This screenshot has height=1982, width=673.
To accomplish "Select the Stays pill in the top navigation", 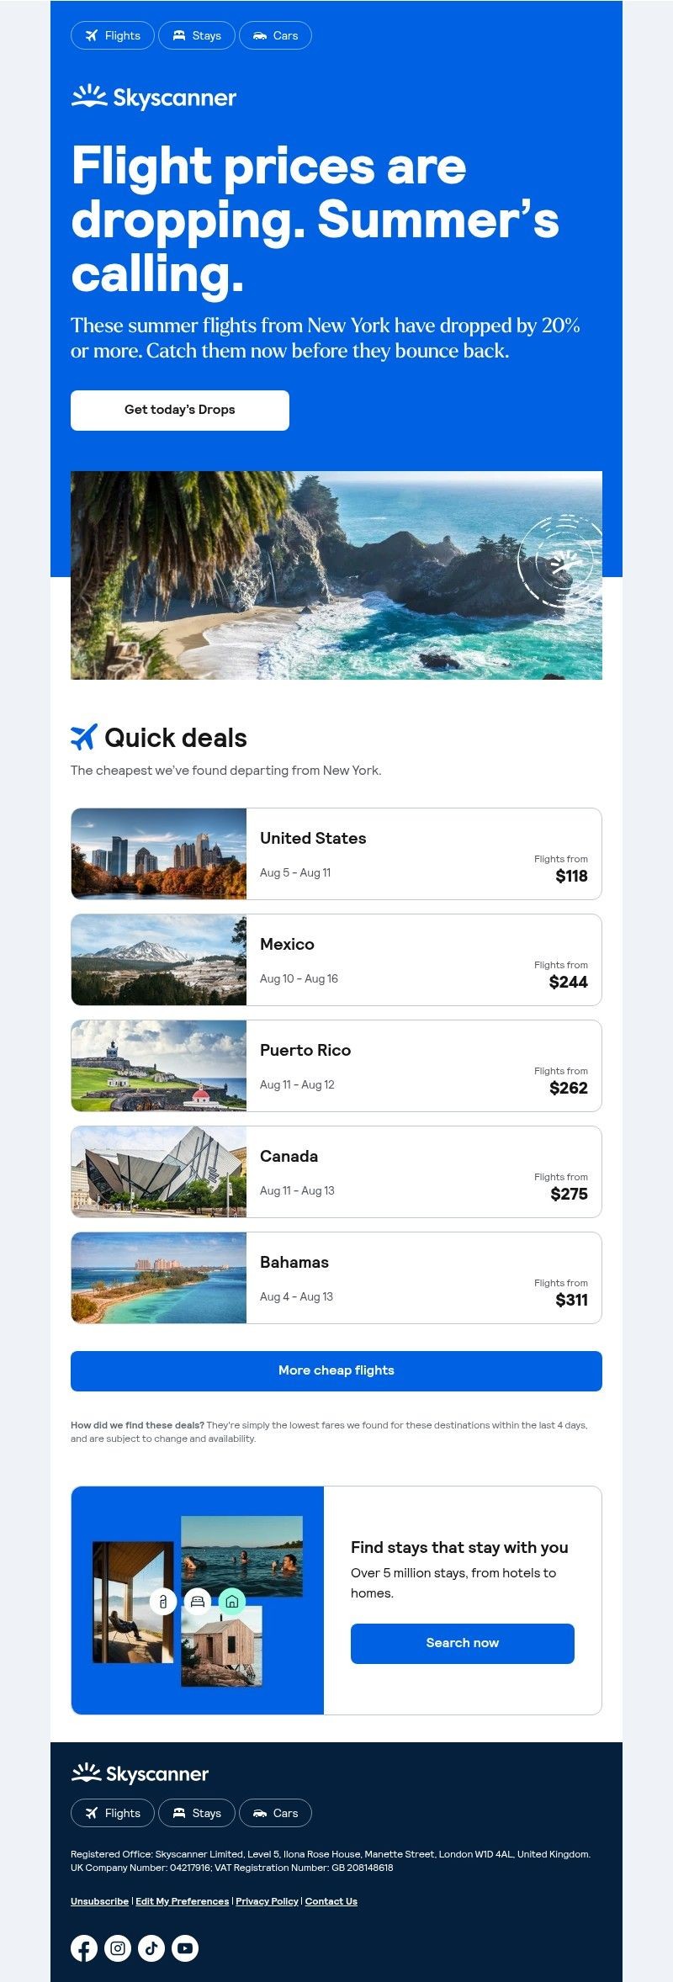I will pyautogui.click(x=197, y=35).
